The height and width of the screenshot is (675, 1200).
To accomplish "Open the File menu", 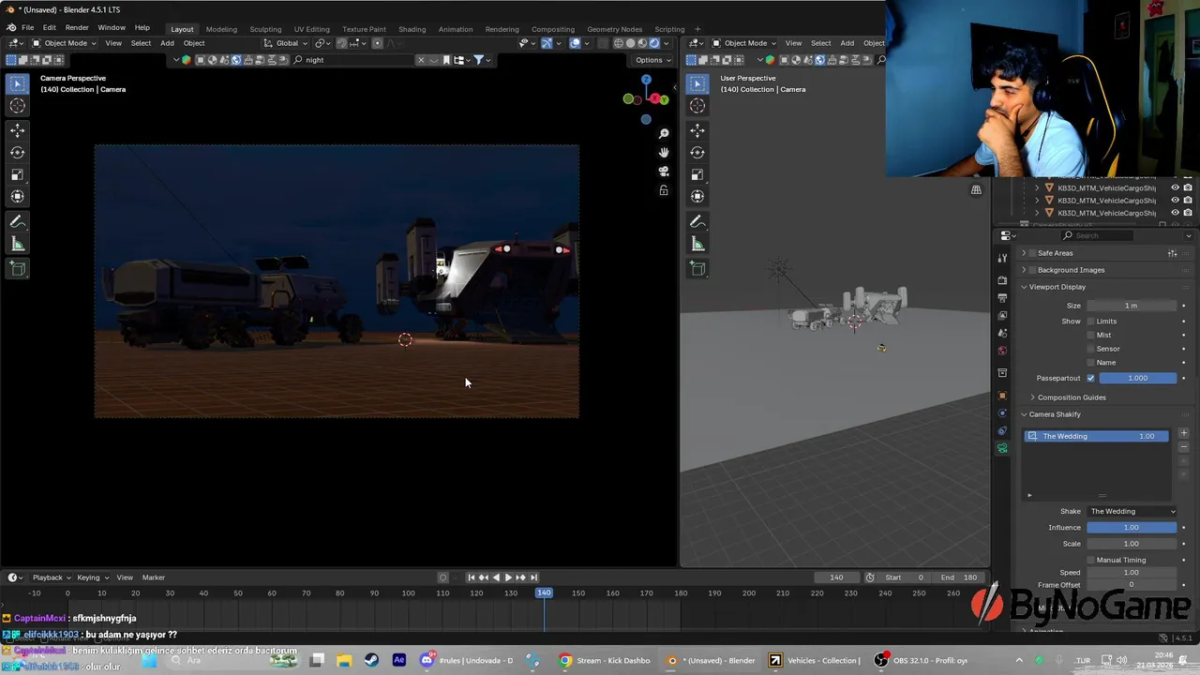I will (28, 28).
